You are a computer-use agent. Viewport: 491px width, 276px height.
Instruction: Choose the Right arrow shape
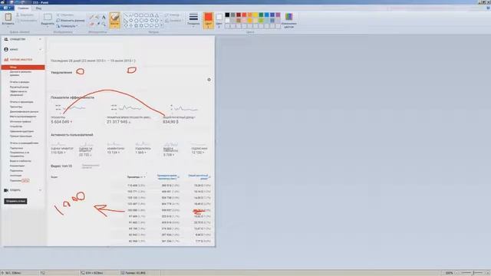point(147,21)
